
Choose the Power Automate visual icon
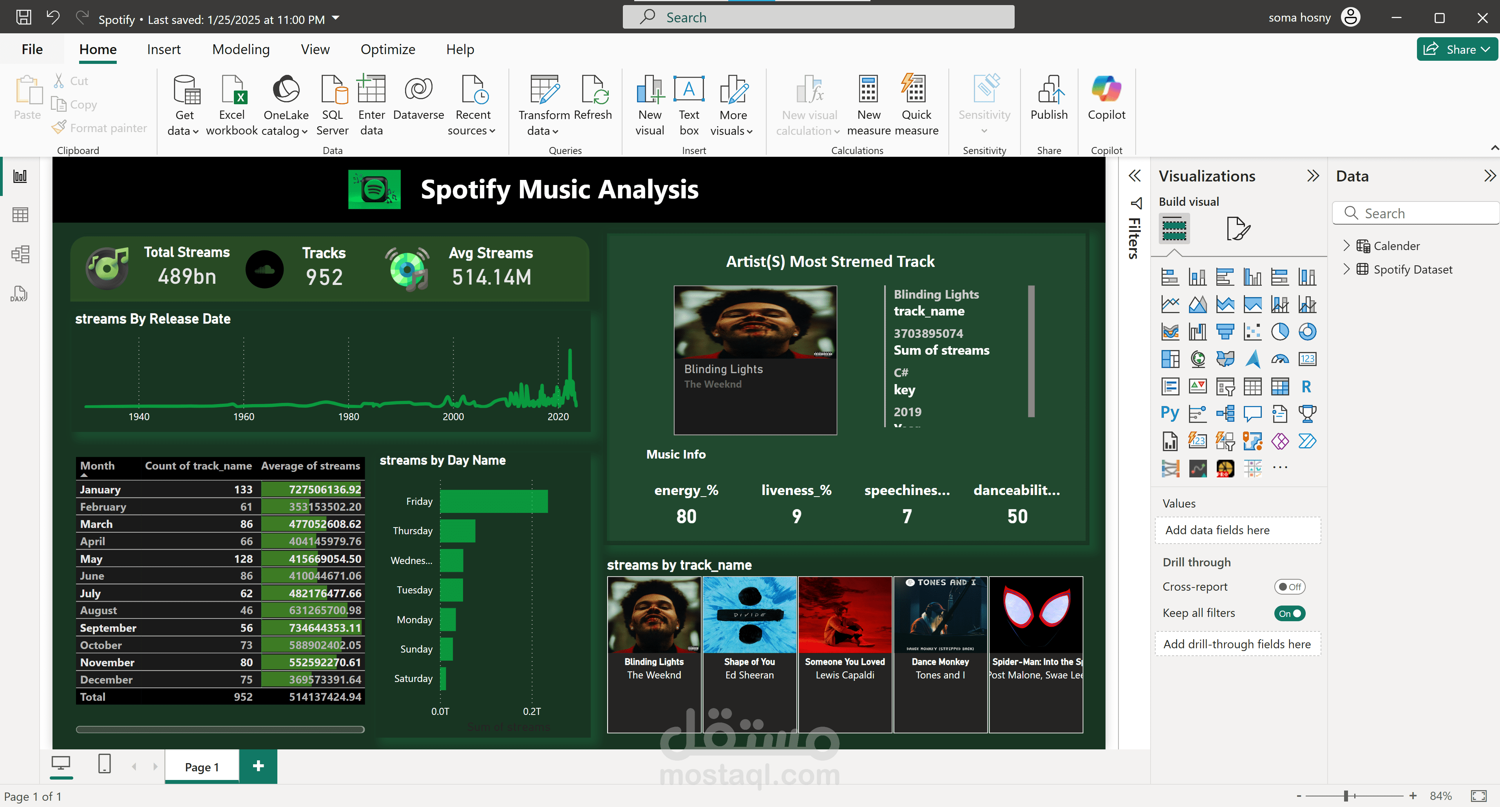pos(1307,441)
